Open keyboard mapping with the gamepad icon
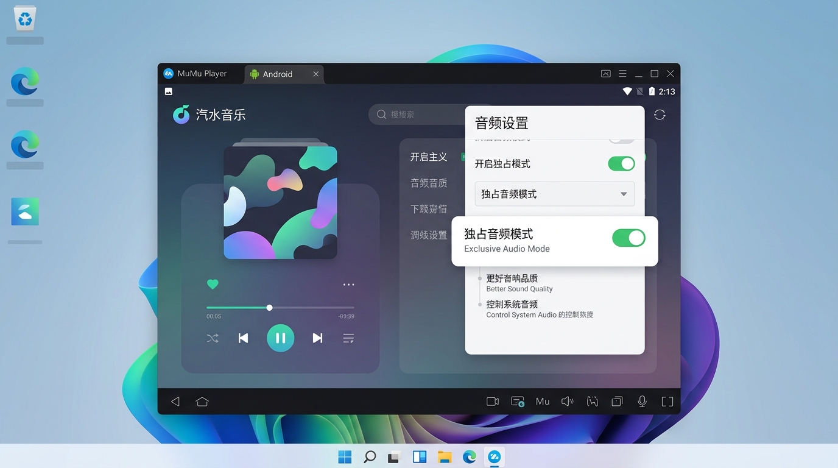 pyautogui.click(x=592, y=401)
